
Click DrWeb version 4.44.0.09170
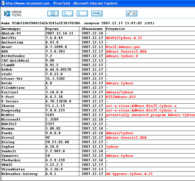click(58, 70)
